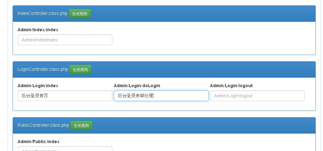Image resolution: width=323 pixels, height=151 pixels.
Task: Click blank blue header space of IndexController panel
Action: (x=202, y=14)
